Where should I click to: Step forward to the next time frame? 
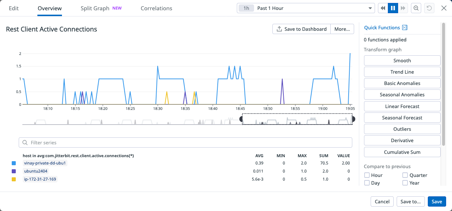(x=403, y=8)
